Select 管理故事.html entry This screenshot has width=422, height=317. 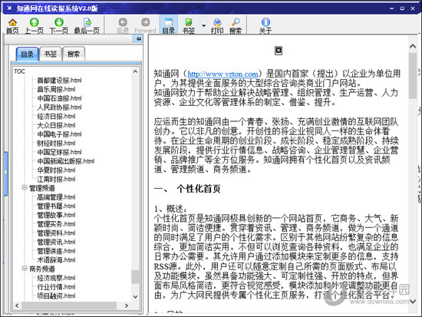click(x=56, y=215)
